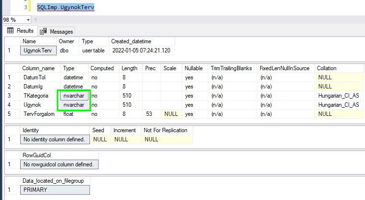The image size is (365, 200).
Task: Click the Length column header
Action: point(131,68)
